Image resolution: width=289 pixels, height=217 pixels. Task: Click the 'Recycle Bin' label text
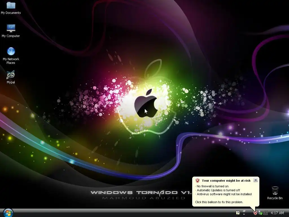click(275, 198)
